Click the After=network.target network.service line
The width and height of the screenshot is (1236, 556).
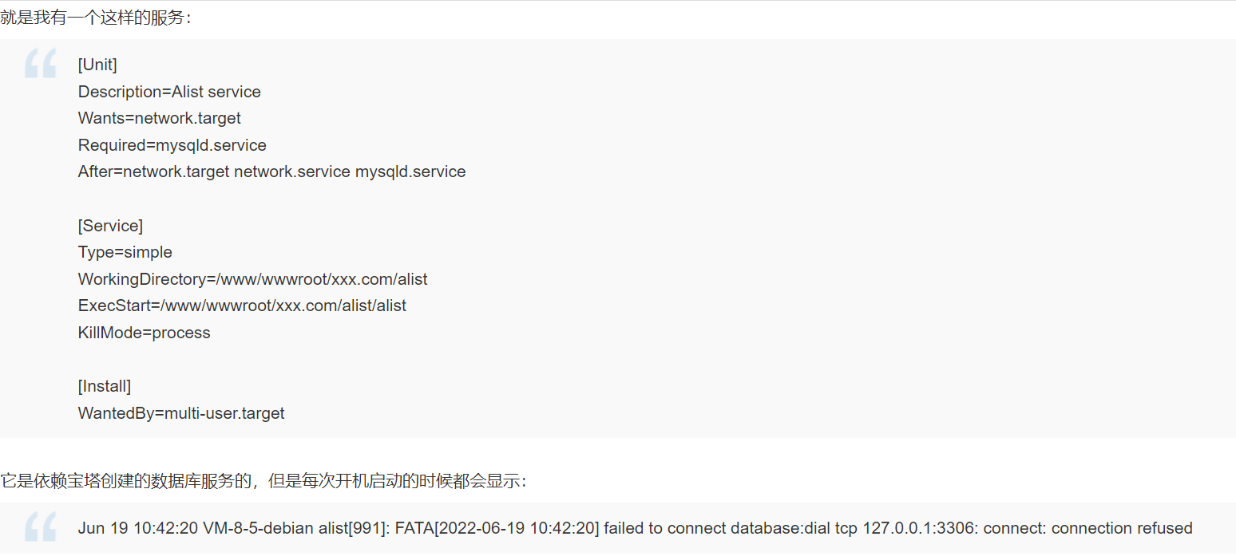pyautogui.click(x=271, y=172)
